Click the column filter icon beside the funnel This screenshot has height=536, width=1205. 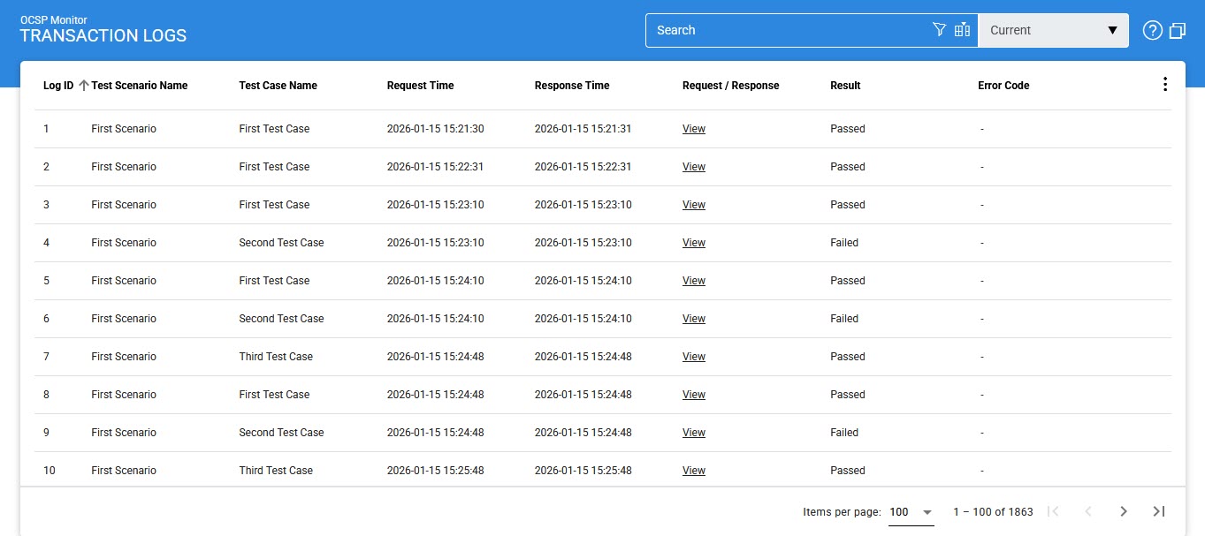click(x=963, y=30)
